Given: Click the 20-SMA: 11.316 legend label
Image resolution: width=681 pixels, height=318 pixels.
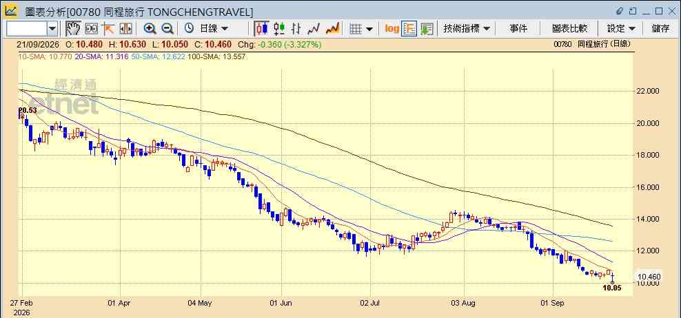Looking at the screenshot, I should (101, 56).
